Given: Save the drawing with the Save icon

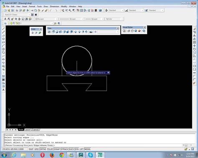Looking at the screenshot, I should coord(13,10).
